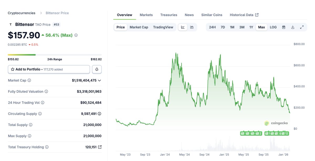Viewport: 315px width, 161px height.
Task: Open the Treasuries tab
Action: [x=169, y=15]
